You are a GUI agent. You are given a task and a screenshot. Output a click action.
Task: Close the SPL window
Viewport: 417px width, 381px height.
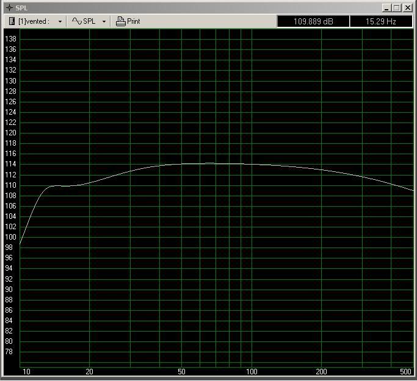pyautogui.click(x=408, y=8)
